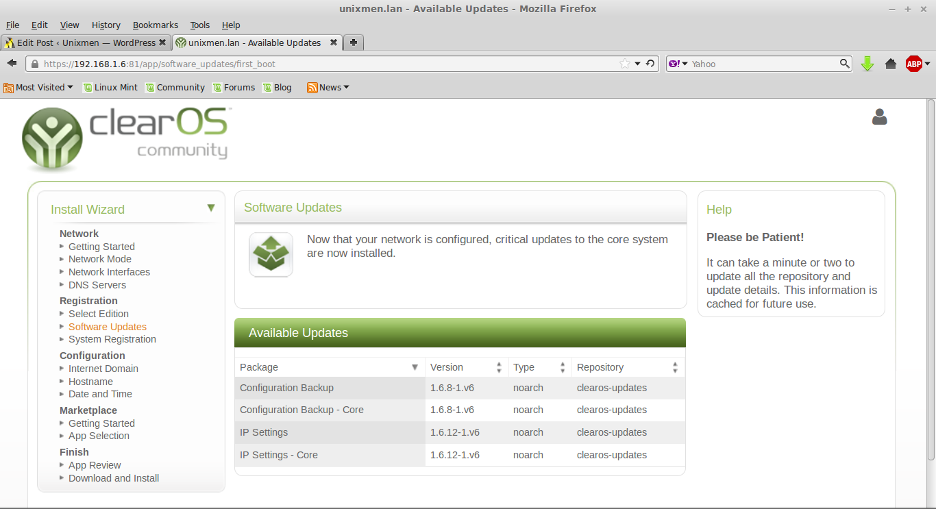Click the padlock icon in the address bar
This screenshot has height=509, width=936.
35,64
